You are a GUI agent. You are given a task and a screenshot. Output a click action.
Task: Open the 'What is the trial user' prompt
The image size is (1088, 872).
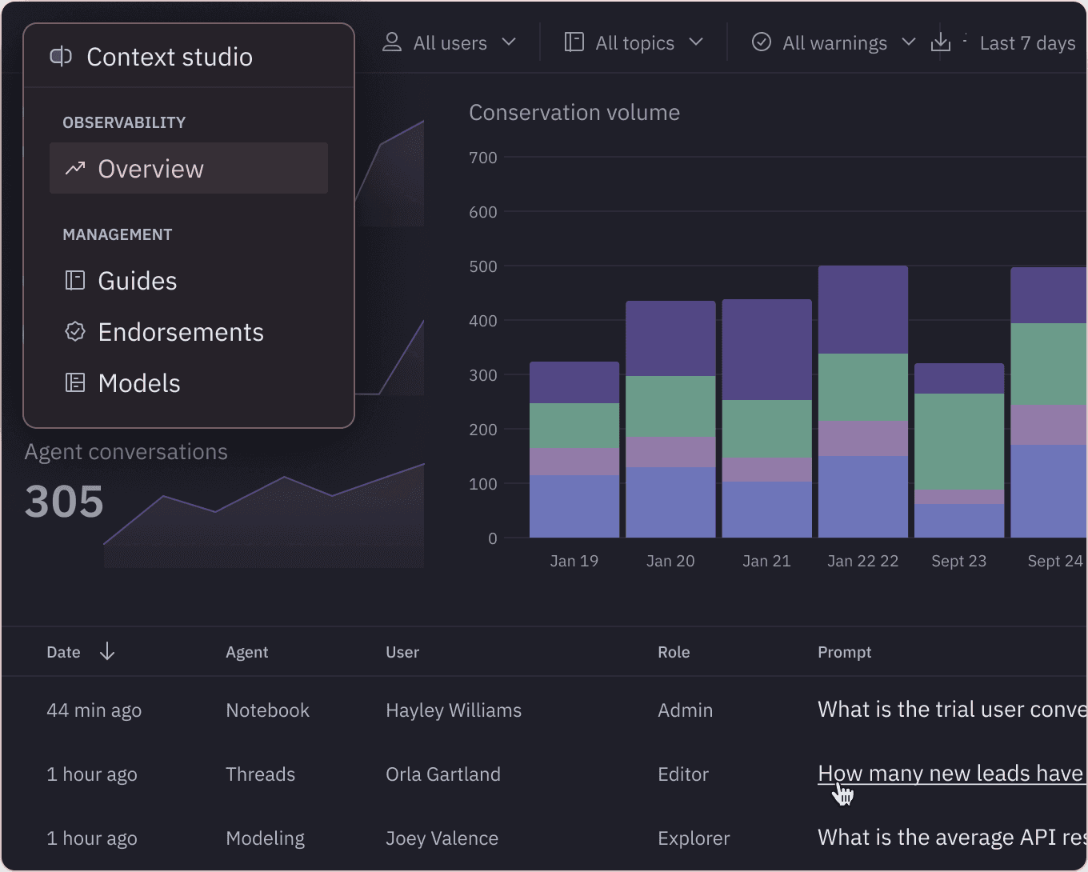(951, 710)
